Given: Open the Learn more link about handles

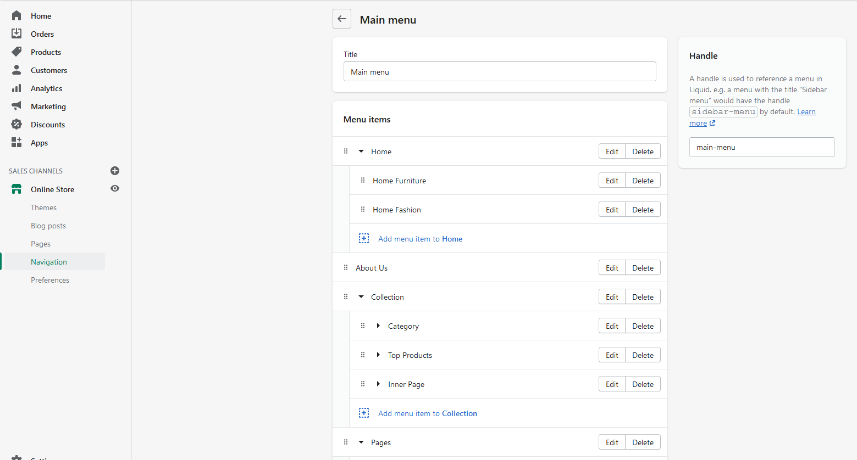Looking at the screenshot, I should 806,112.
